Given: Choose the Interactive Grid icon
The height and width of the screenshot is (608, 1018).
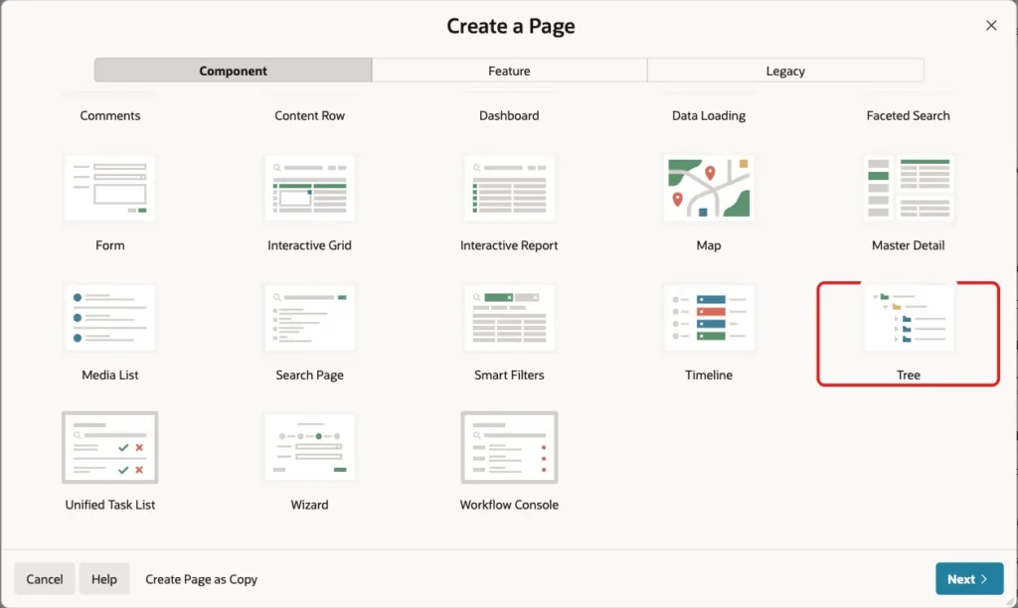Looking at the screenshot, I should 310,188.
